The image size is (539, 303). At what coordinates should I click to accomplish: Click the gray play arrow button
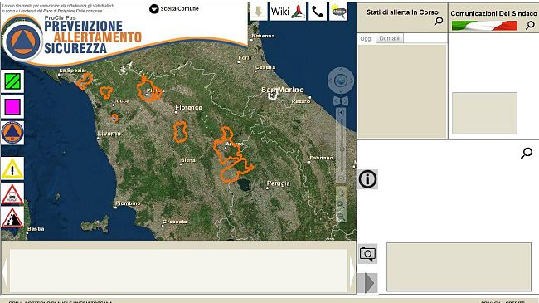pos(368,283)
